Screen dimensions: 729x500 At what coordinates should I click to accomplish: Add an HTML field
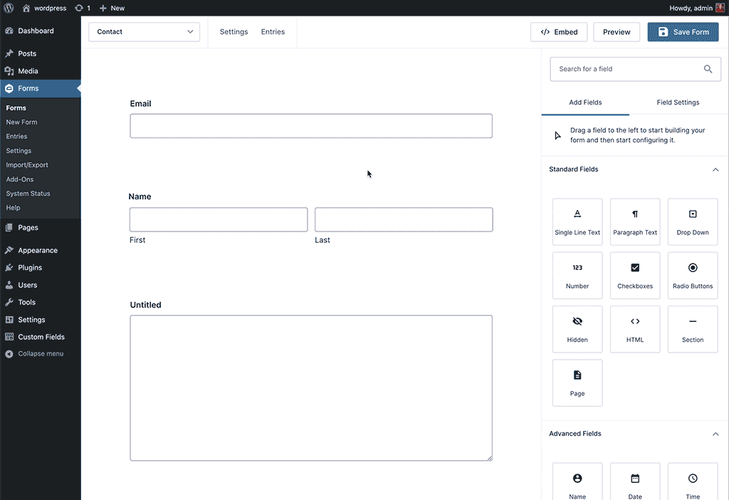pyautogui.click(x=634, y=329)
